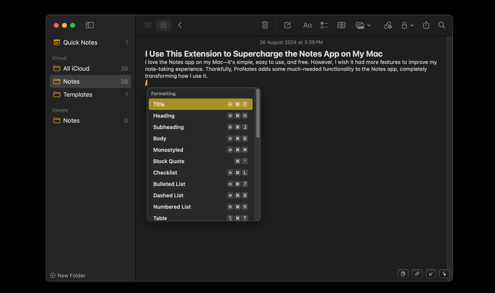Select Numbered List option
This screenshot has width=495, height=293.
click(200, 207)
